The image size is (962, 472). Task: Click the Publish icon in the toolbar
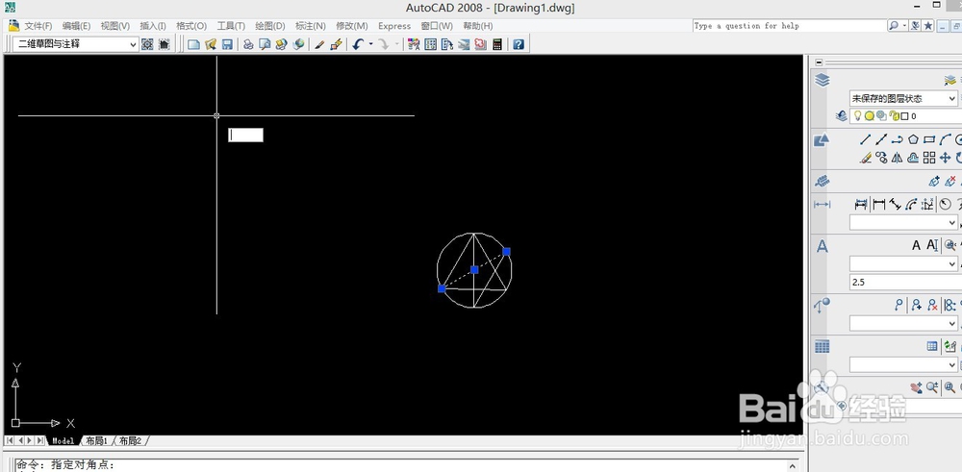tap(282, 44)
